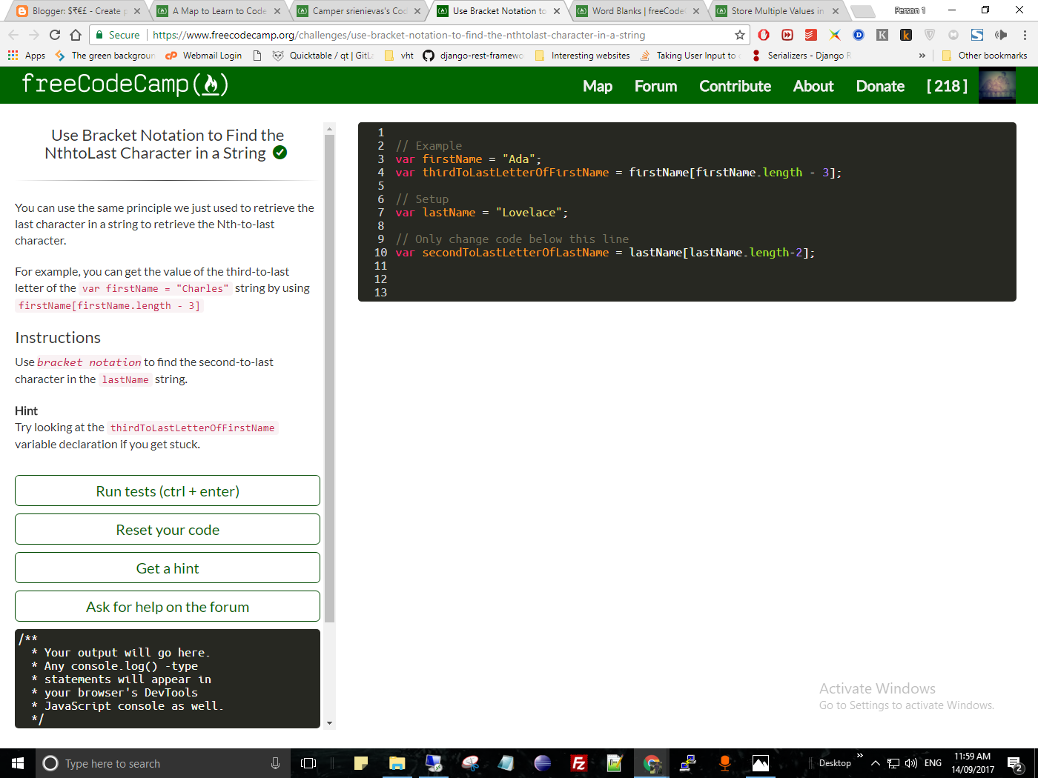Open the About nav link
The height and width of the screenshot is (778, 1038).
(x=813, y=86)
